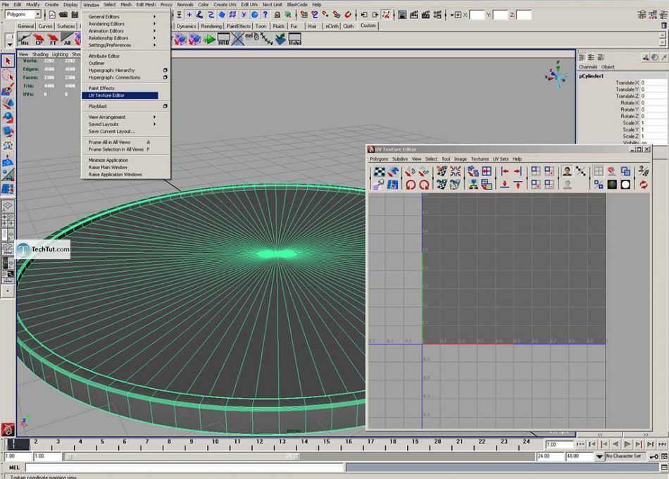Click open scene icon in status line
The image size is (669, 479).
tap(63, 15)
